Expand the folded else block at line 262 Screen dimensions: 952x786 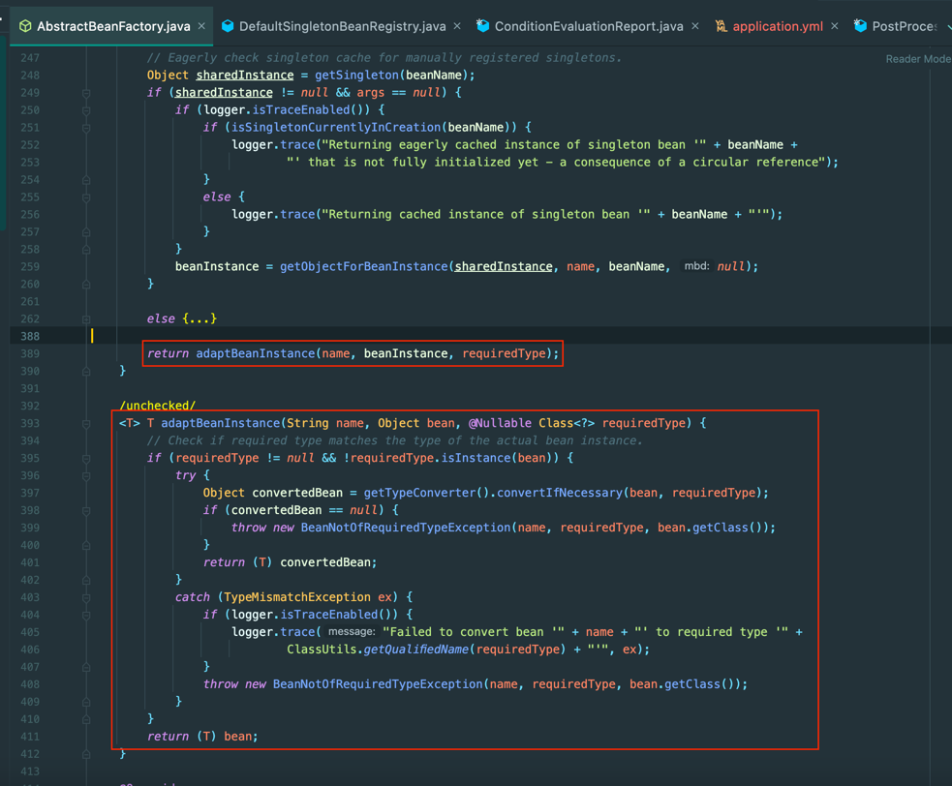pyautogui.click(x=86, y=319)
